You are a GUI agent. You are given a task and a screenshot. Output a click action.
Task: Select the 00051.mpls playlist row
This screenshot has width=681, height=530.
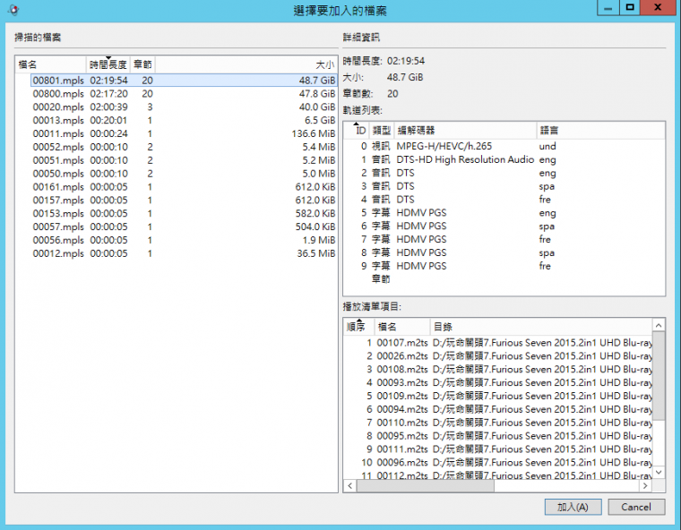click(185, 160)
